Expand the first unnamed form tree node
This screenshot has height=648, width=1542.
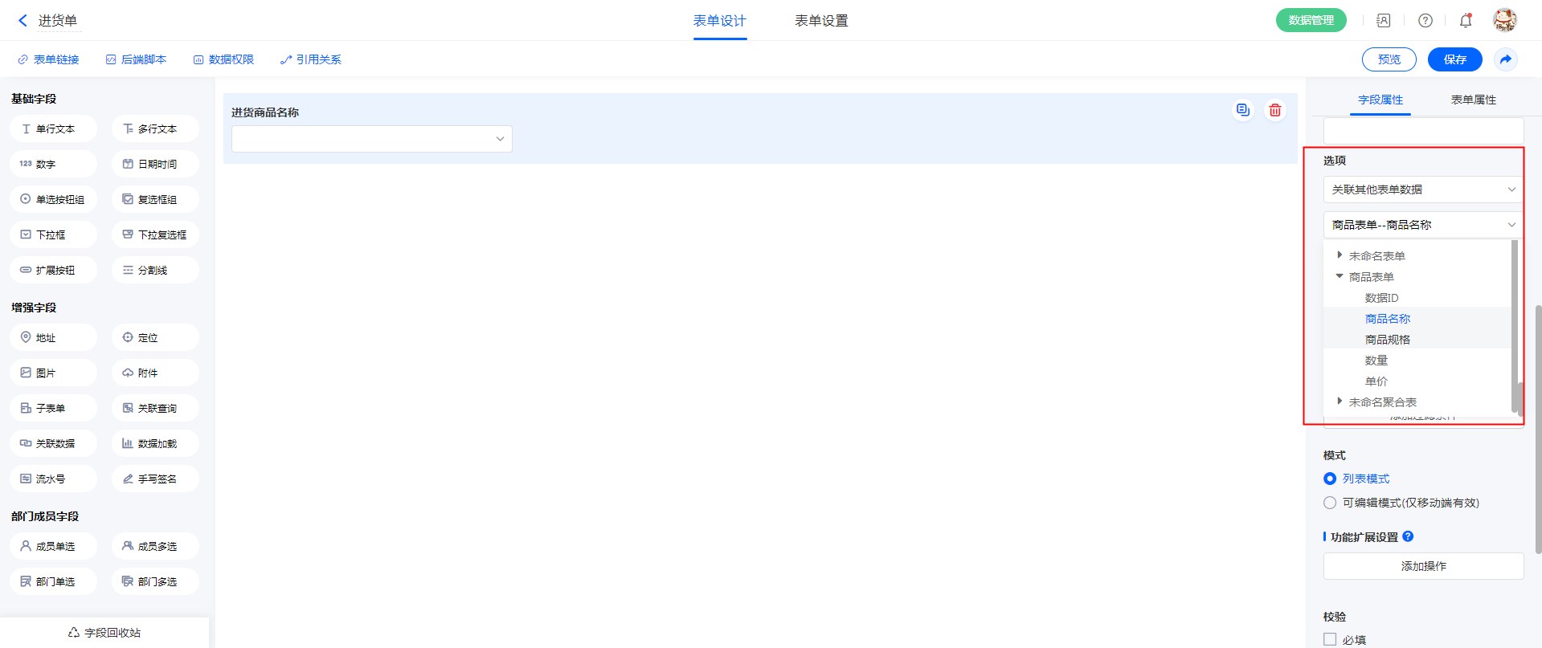point(1340,255)
